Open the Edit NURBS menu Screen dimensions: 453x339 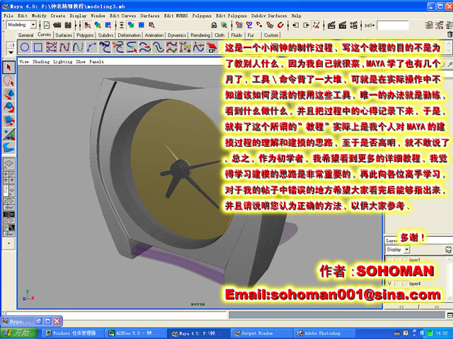click(x=176, y=16)
